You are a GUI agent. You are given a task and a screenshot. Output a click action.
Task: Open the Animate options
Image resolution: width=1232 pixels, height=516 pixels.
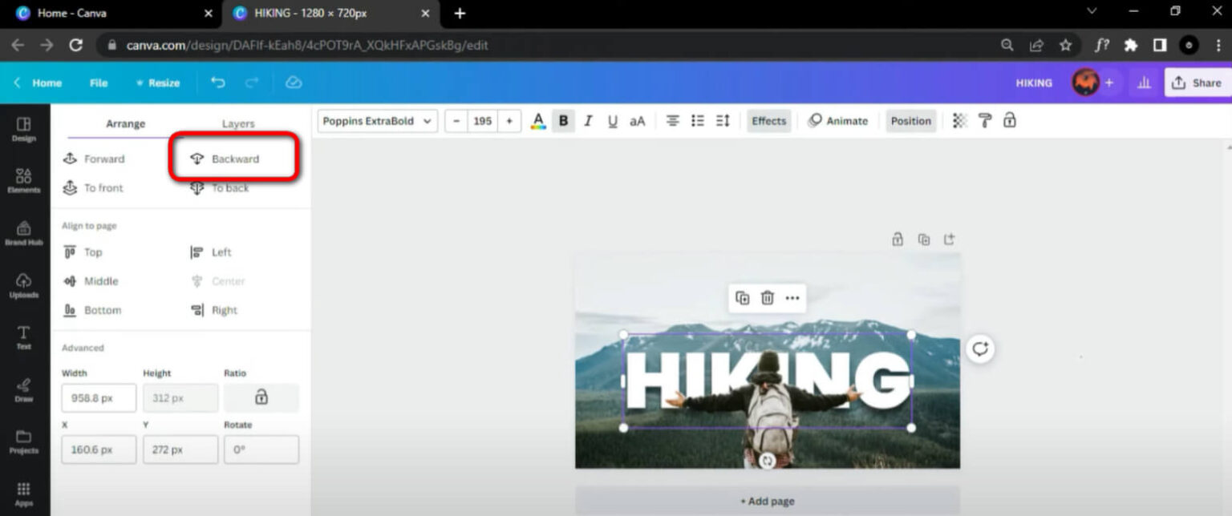pos(837,121)
